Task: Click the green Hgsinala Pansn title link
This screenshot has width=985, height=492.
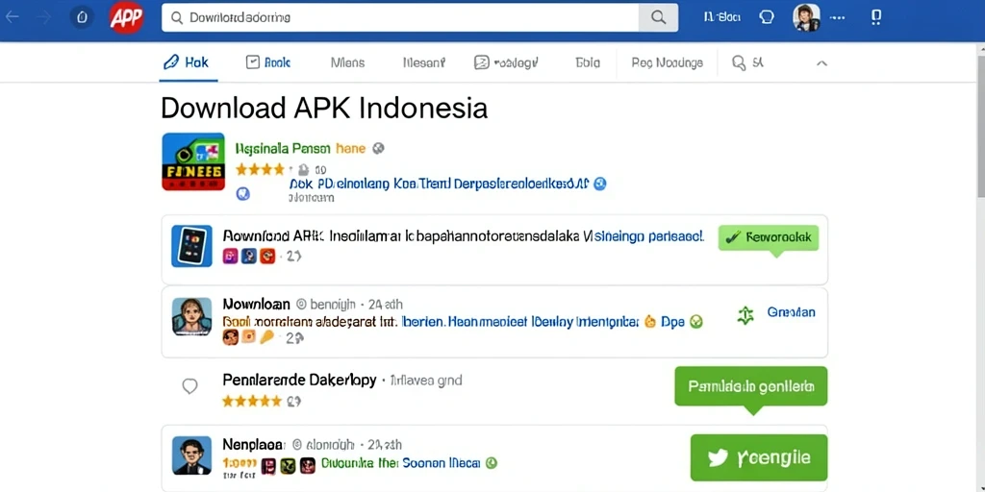Action: pyautogui.click(x=283, y=149)
